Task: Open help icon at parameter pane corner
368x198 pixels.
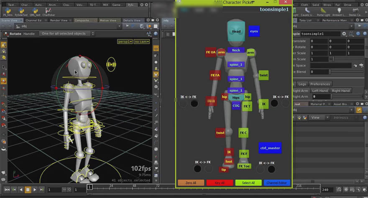Action: pos(365,34)
